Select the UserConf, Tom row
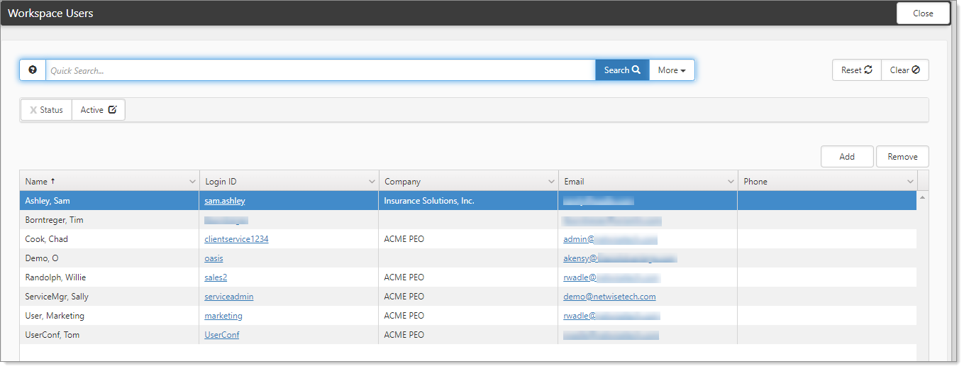This screenshot has width=964, height=369. (468, 335)
